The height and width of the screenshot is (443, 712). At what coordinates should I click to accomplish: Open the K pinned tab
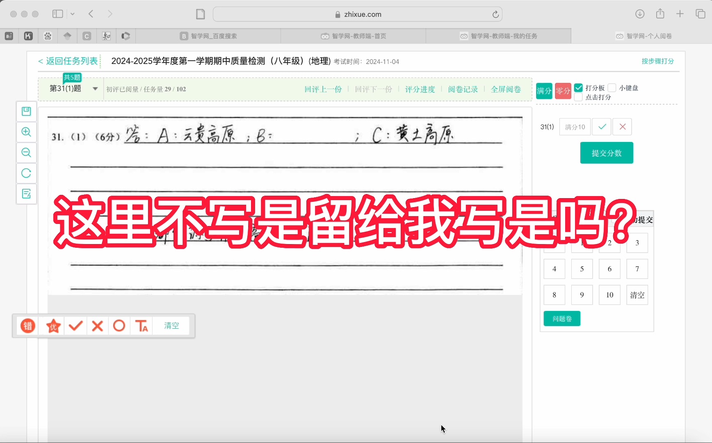point(28,36)
